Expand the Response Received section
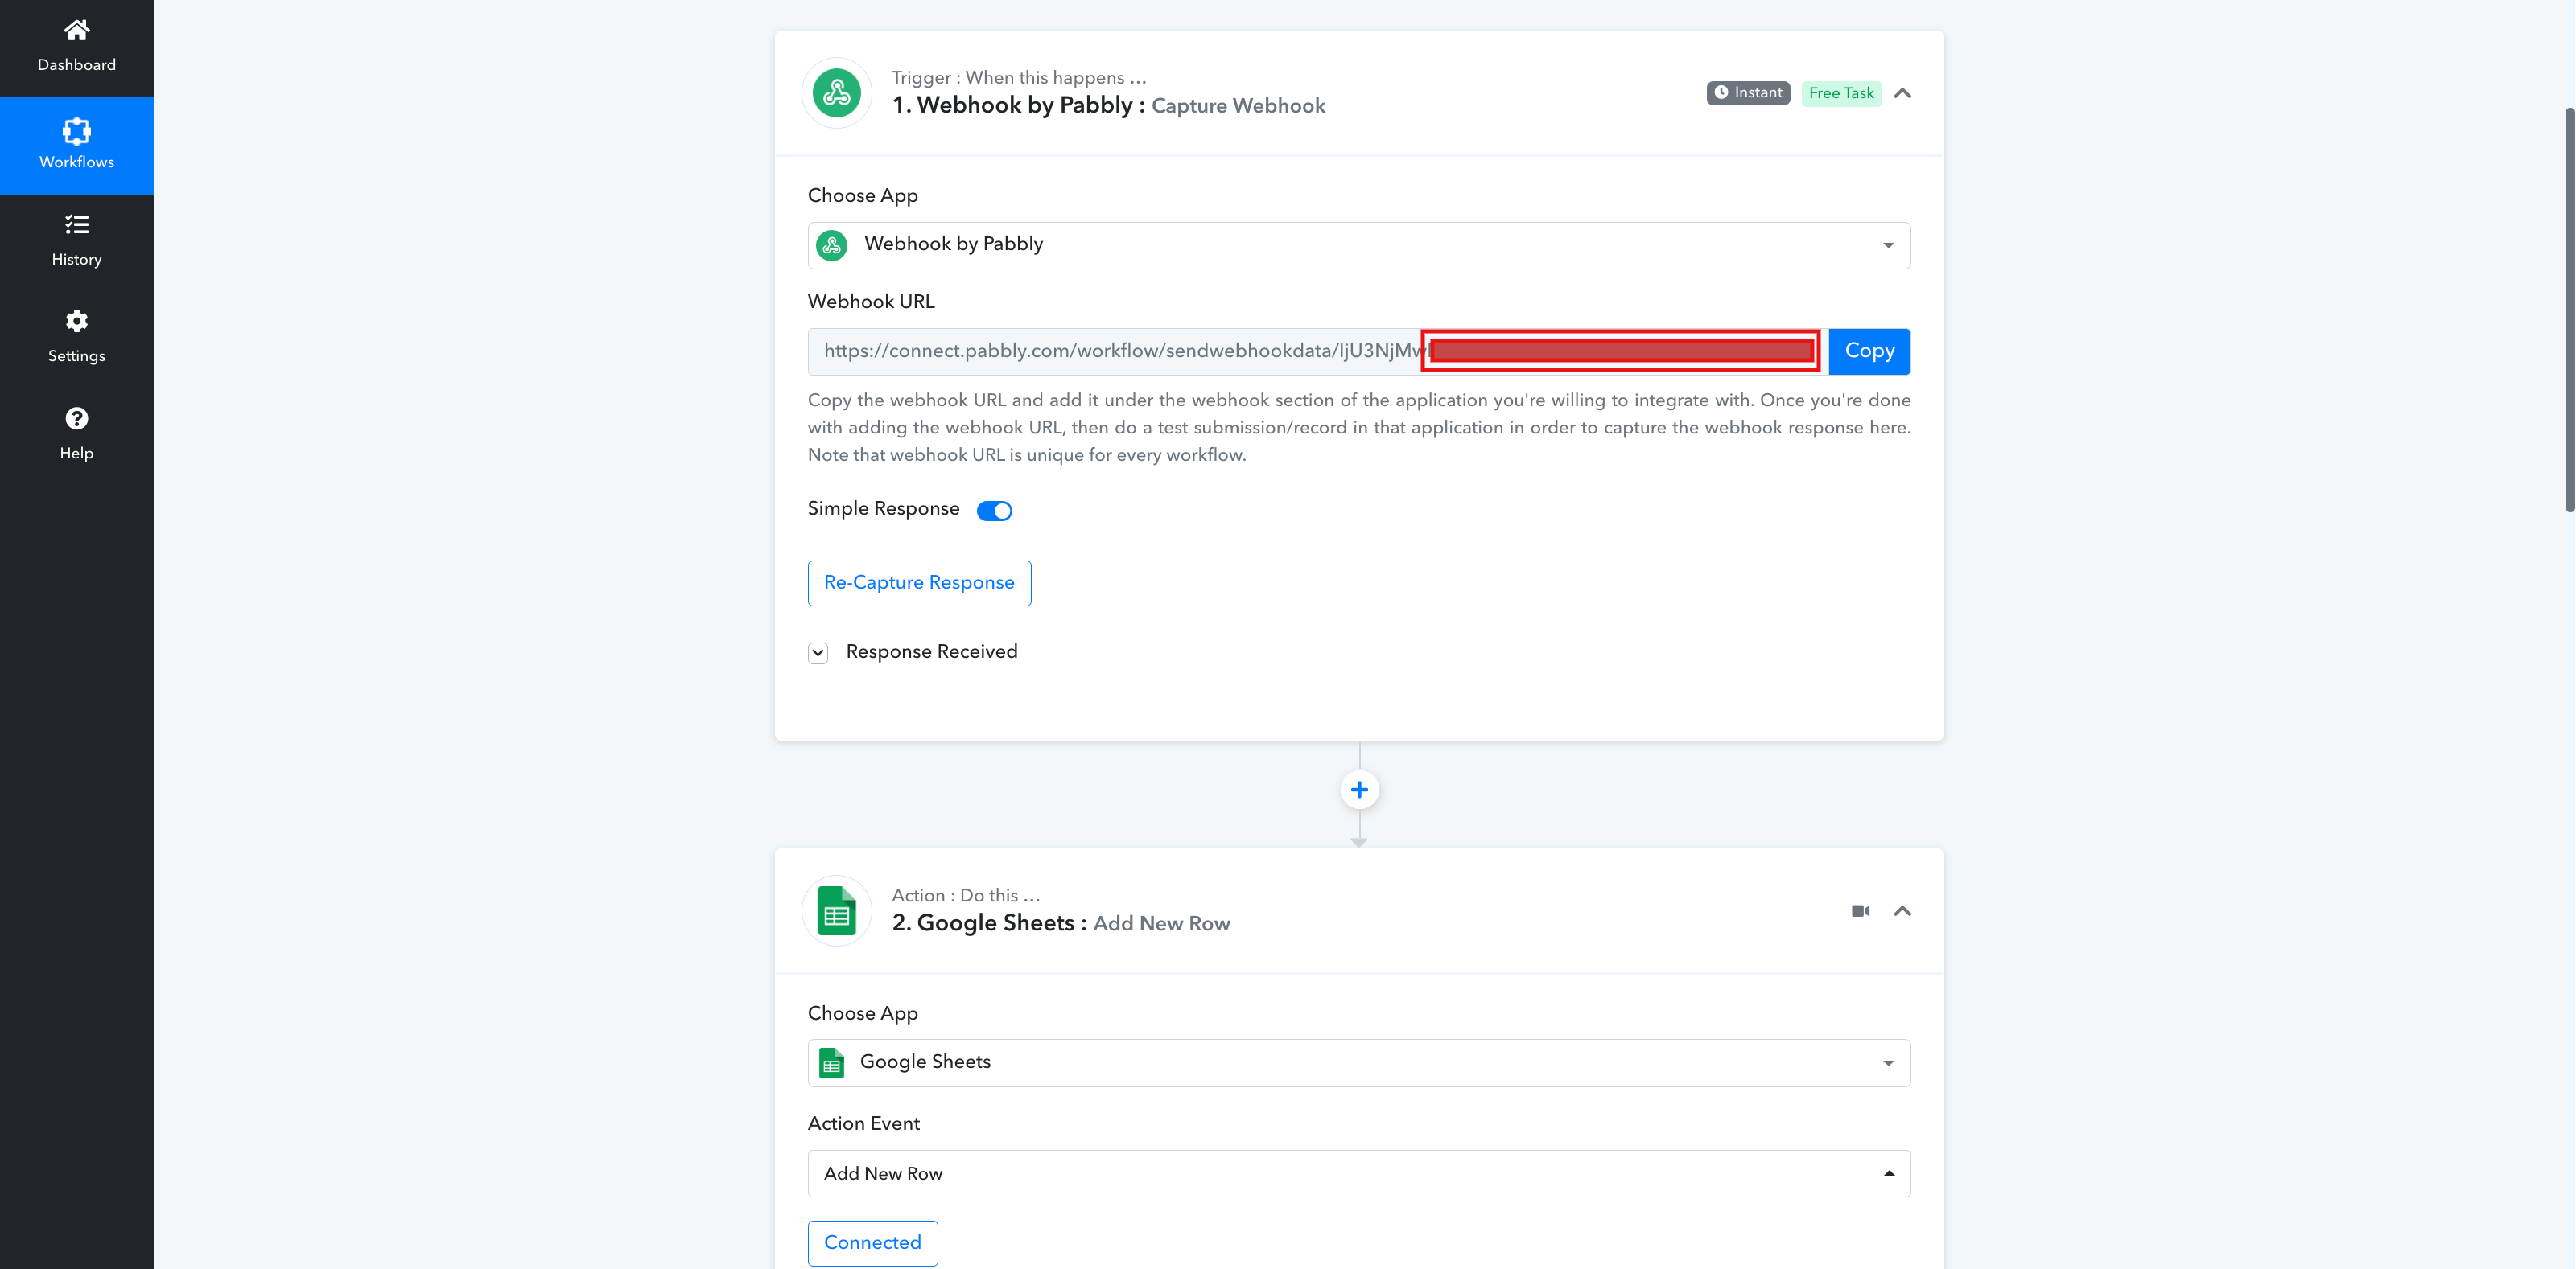Viewport: 2576px width, 1269px height. 818,652
